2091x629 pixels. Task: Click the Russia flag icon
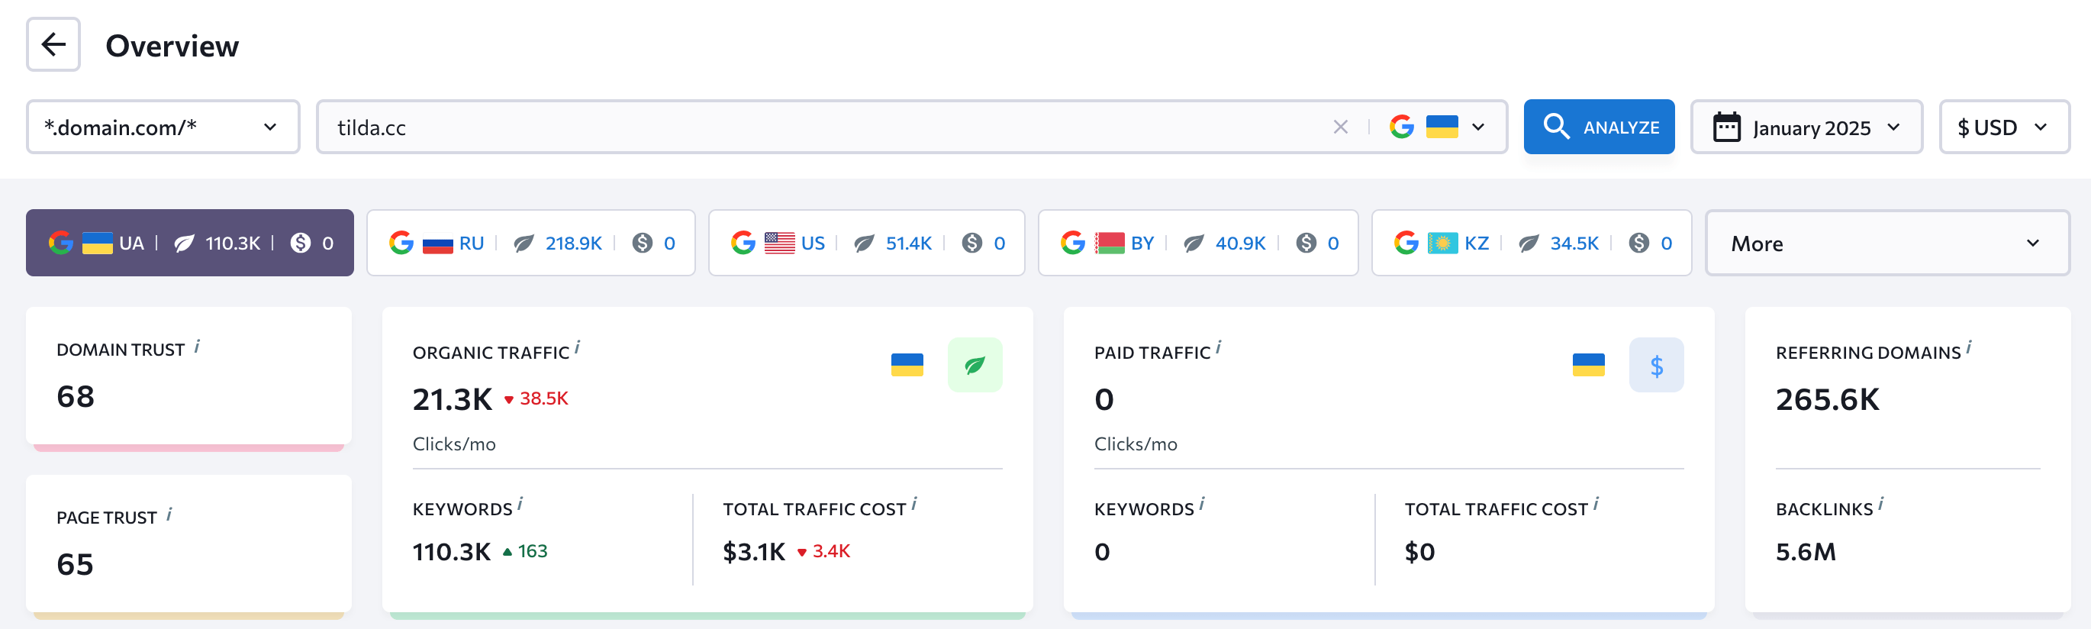[x=437, y=243]
